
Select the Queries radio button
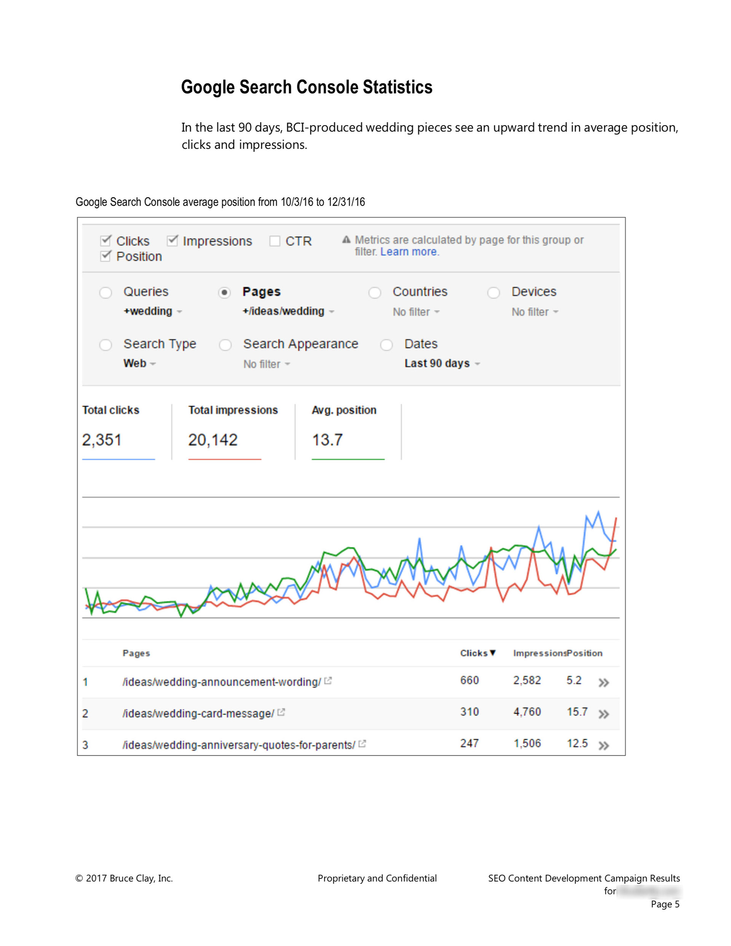point(105,292)
